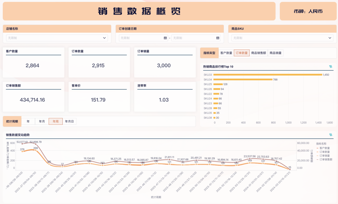Click filter icon on 热销商品排行榜Top 10 chart

[330, 67]
